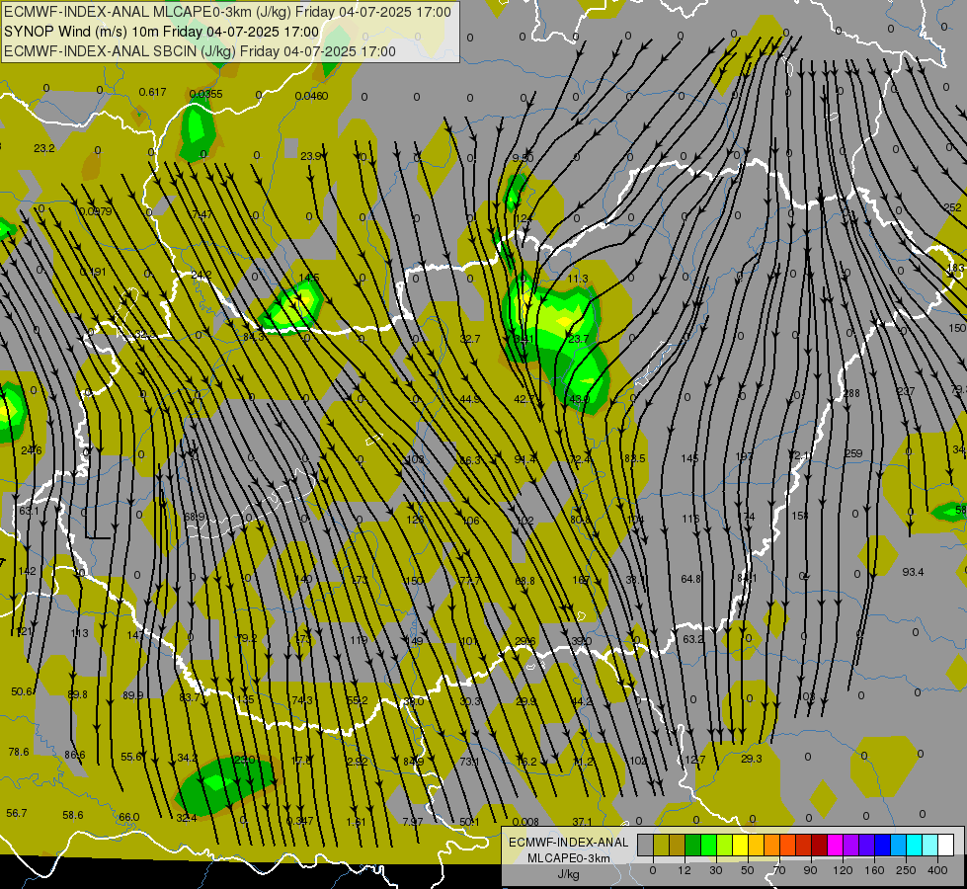
Task: Click the legend tick label 250
Action: (x=906, y=870)
